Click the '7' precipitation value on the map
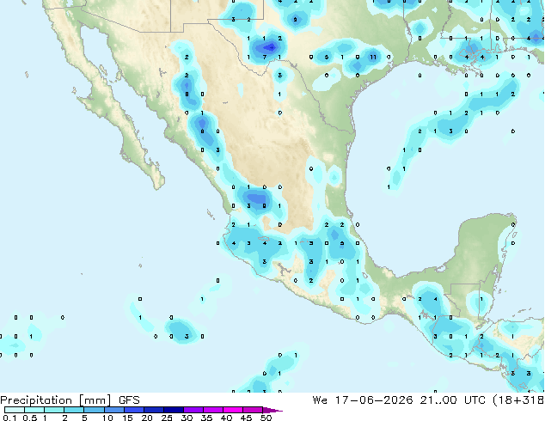The width and height of the screenshot is (545, 421). coord(265,57)
